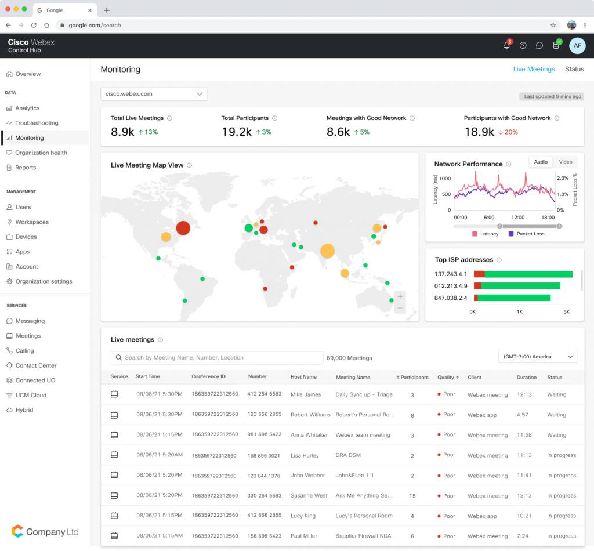Open the notifications bell with 3 alerts
The height and width of the screenshot is (551, 594).
pos(506,45)
